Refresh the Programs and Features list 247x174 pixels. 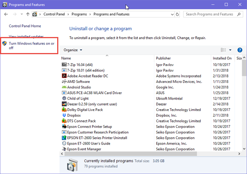(177, 14)
